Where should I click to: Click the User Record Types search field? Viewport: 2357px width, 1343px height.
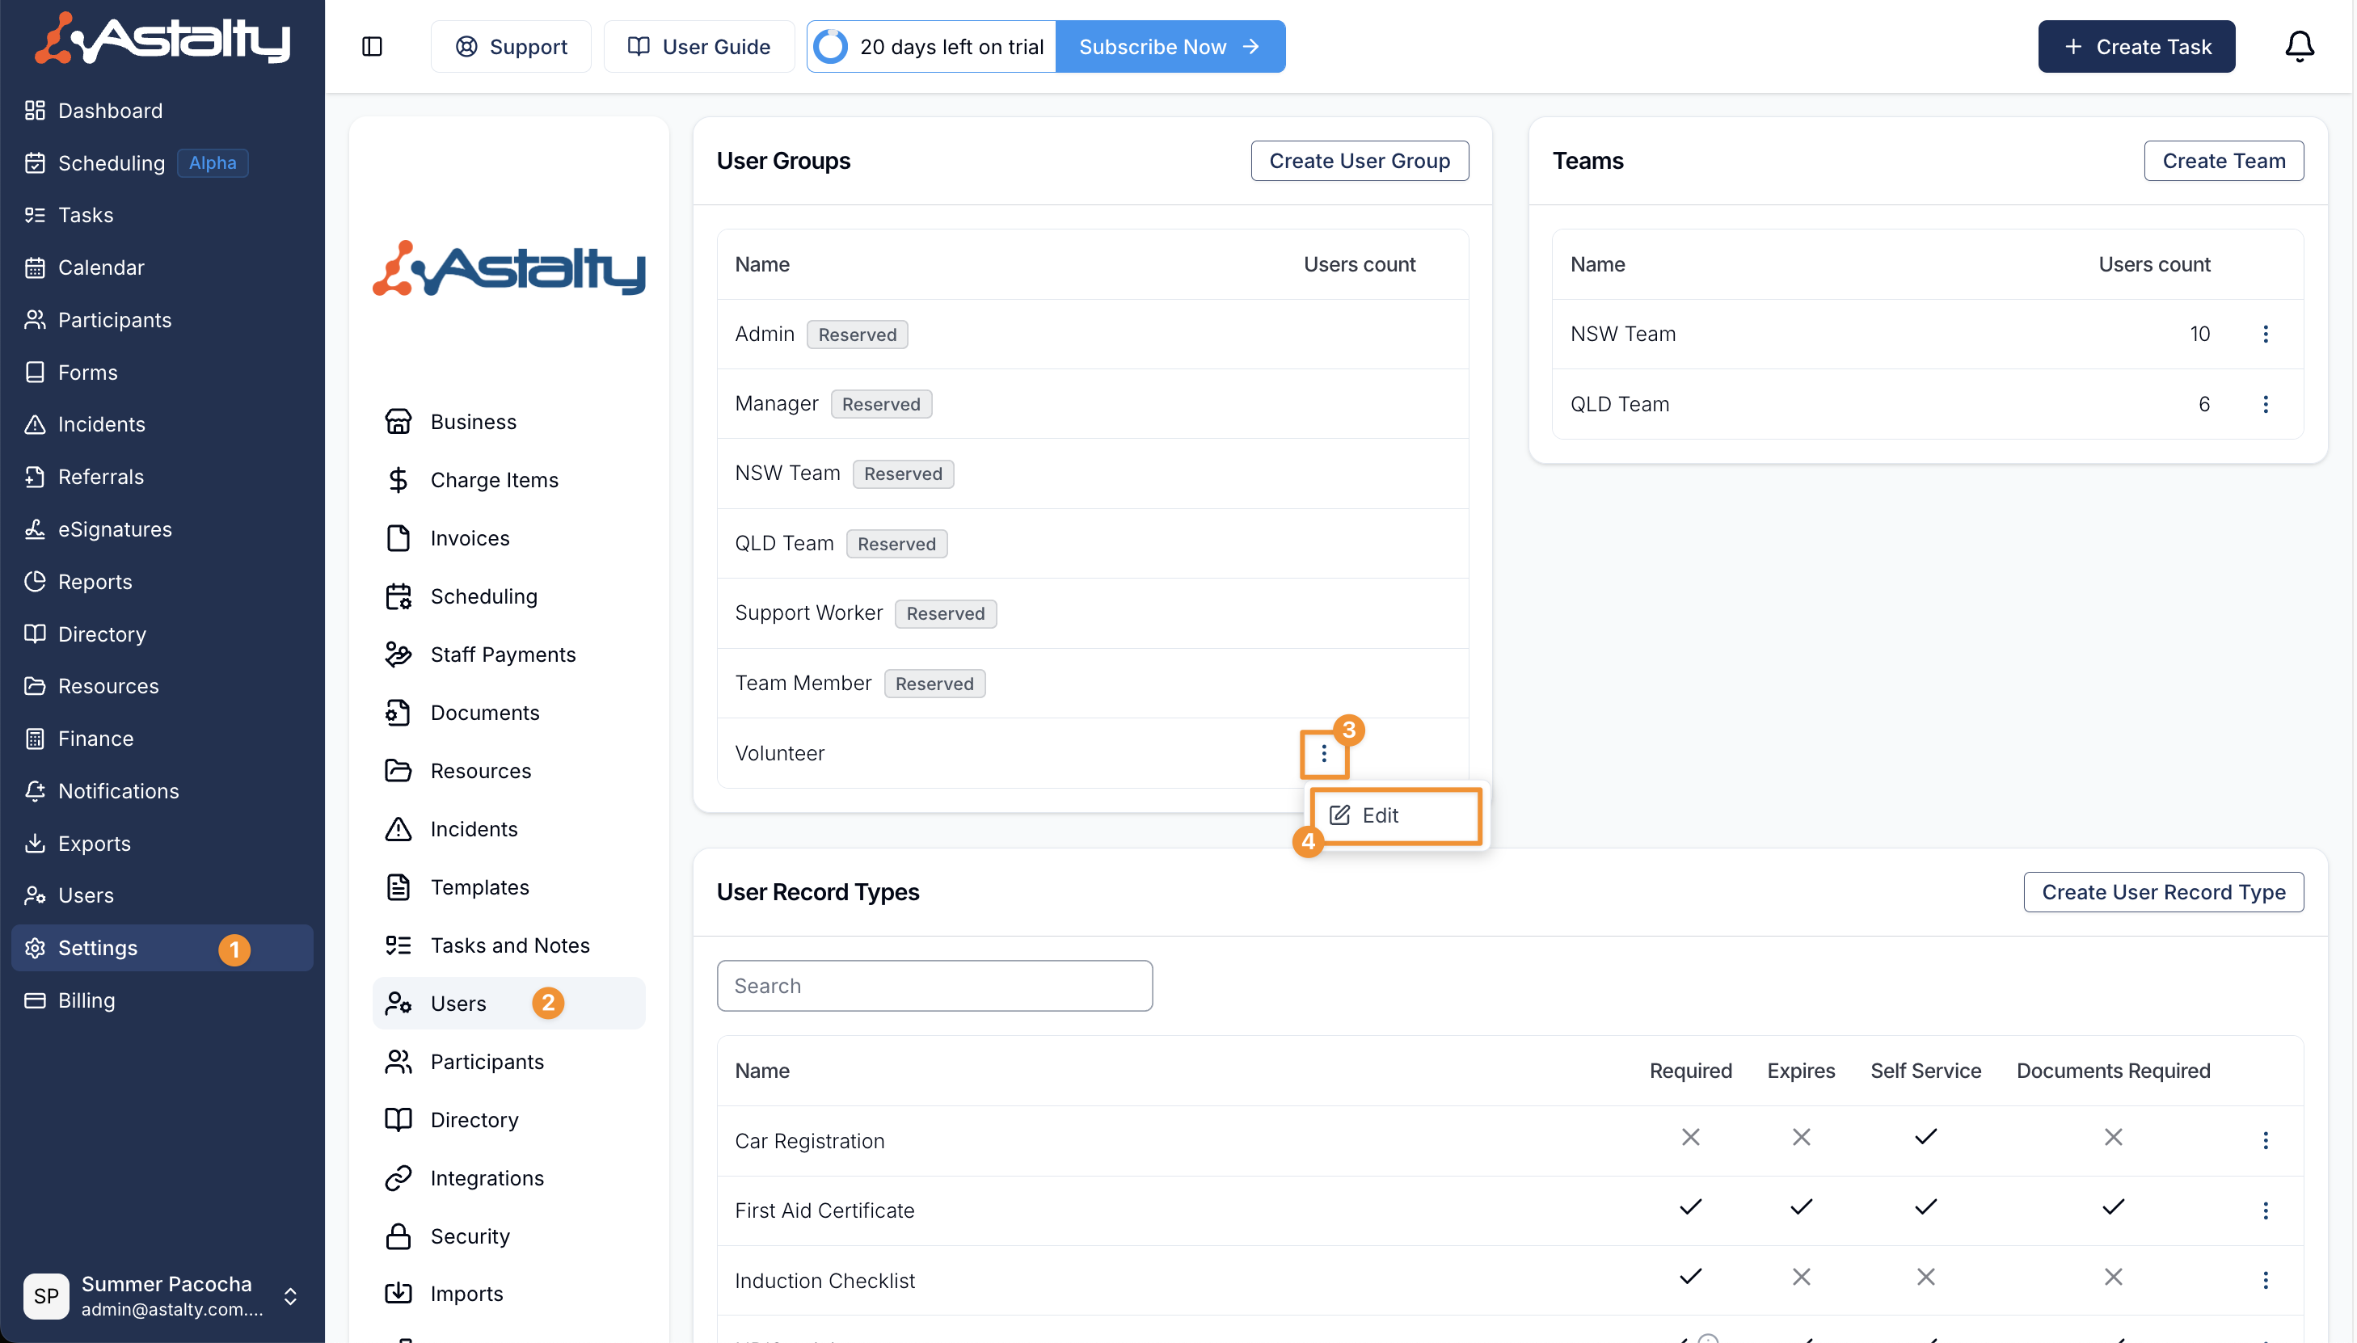934,986
